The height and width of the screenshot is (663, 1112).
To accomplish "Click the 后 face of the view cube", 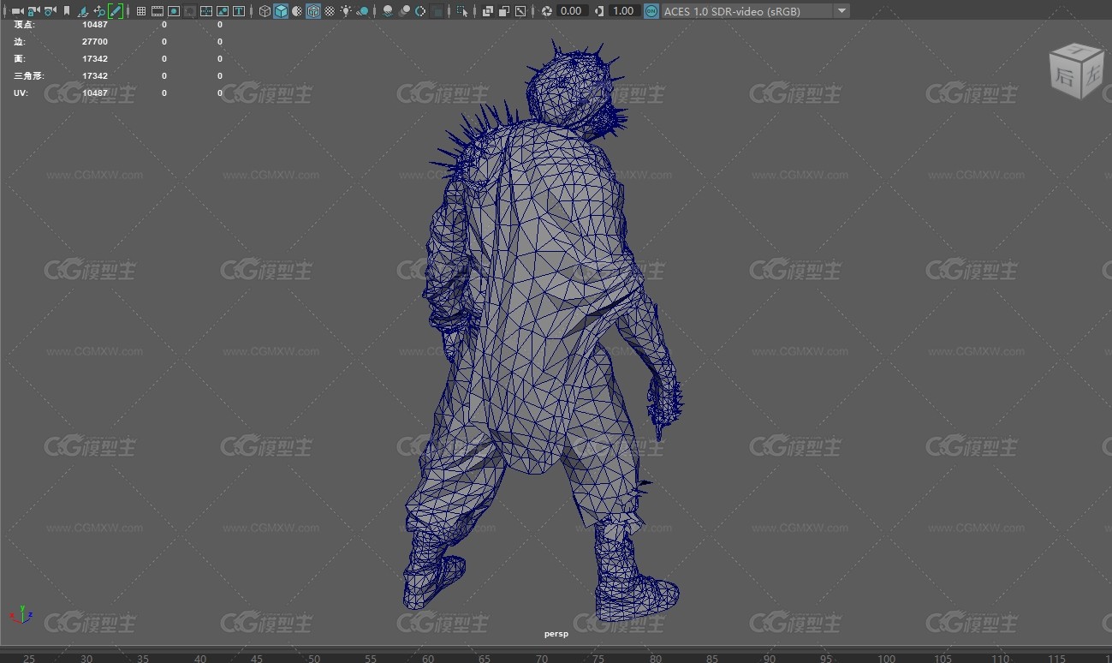I will point(1065,75).
